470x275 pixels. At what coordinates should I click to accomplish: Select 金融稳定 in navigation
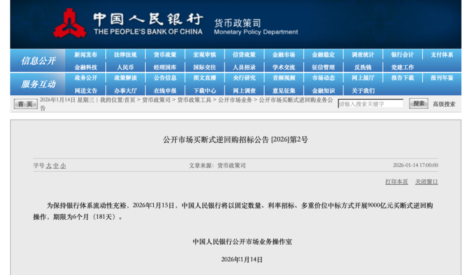coord(323,54)
